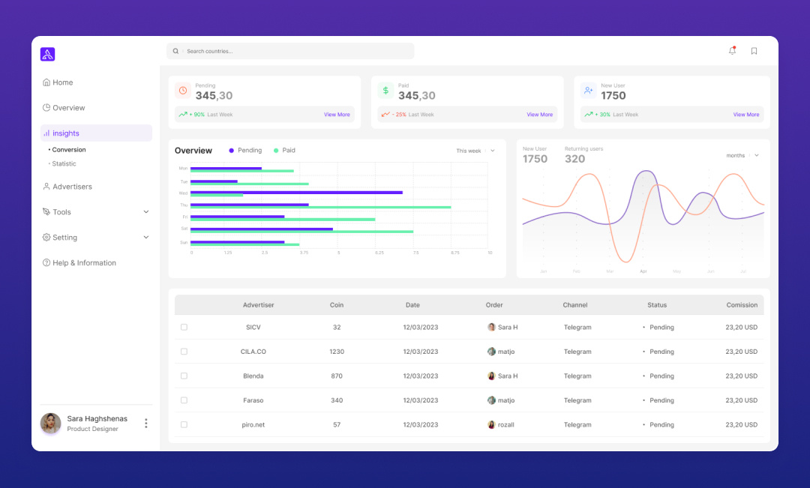Click the search countries input field
The height and width of the screenshot is (488, 810).
tap(290, 50)
